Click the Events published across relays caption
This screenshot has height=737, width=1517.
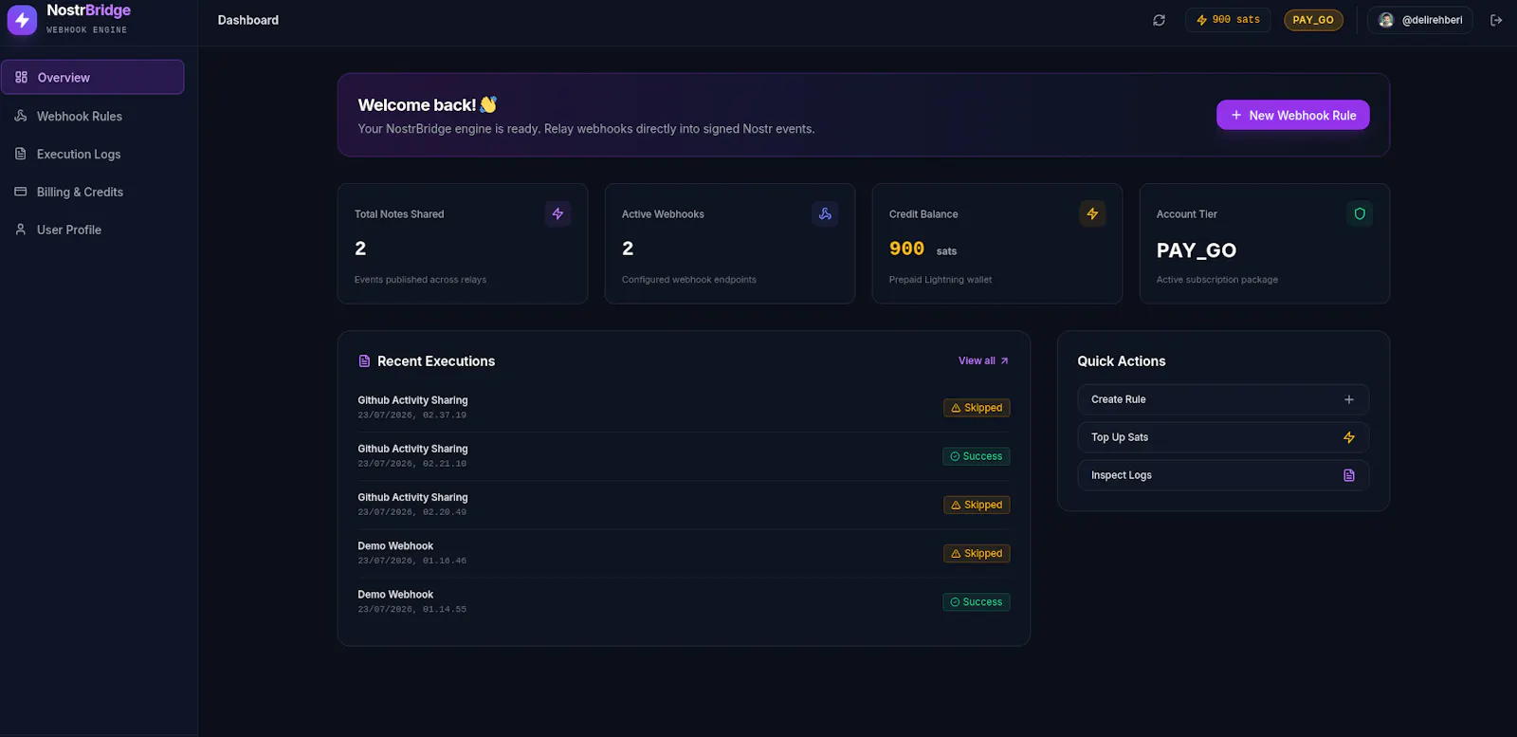click(x=420, y=280)
